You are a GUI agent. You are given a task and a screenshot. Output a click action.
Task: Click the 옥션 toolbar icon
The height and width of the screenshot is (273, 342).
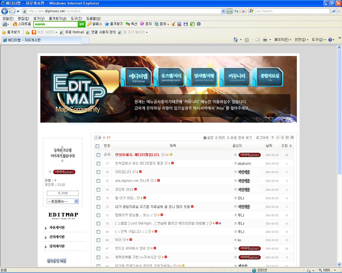tap(128, 24)
